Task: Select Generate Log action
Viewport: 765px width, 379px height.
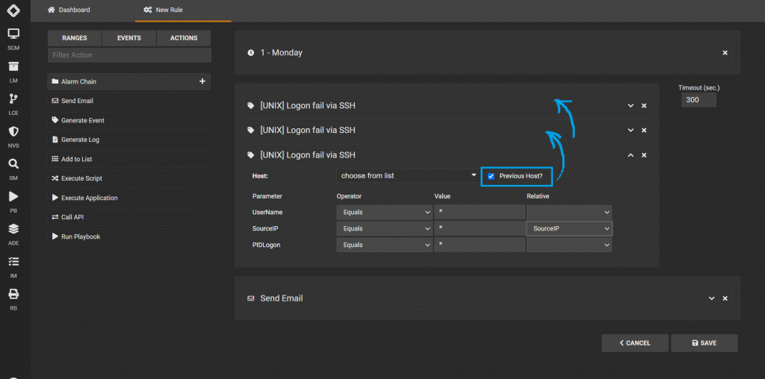Action: click(128, 140)
